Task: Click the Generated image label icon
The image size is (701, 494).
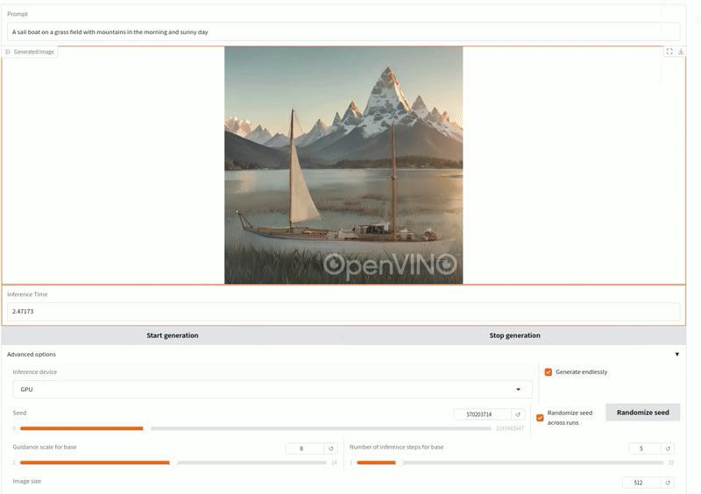Action: pyautogui.click(x=8, y=52)
